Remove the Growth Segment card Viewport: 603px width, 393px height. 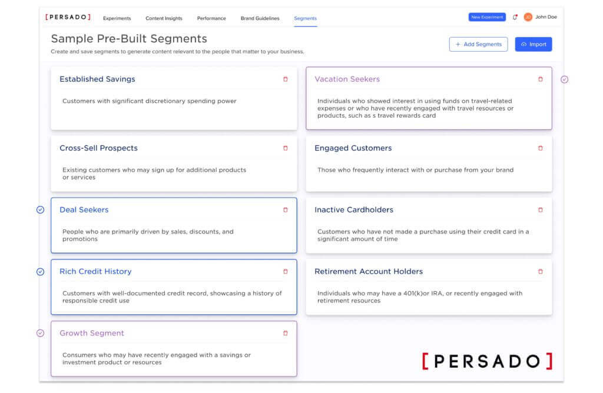click(x=286, y=334)
